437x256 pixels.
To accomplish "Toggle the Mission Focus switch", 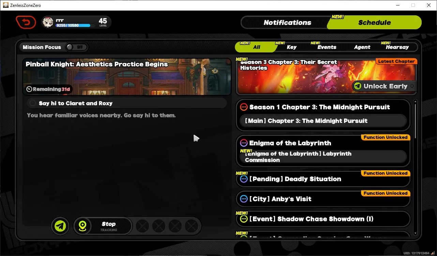I will tap(76, 47).
